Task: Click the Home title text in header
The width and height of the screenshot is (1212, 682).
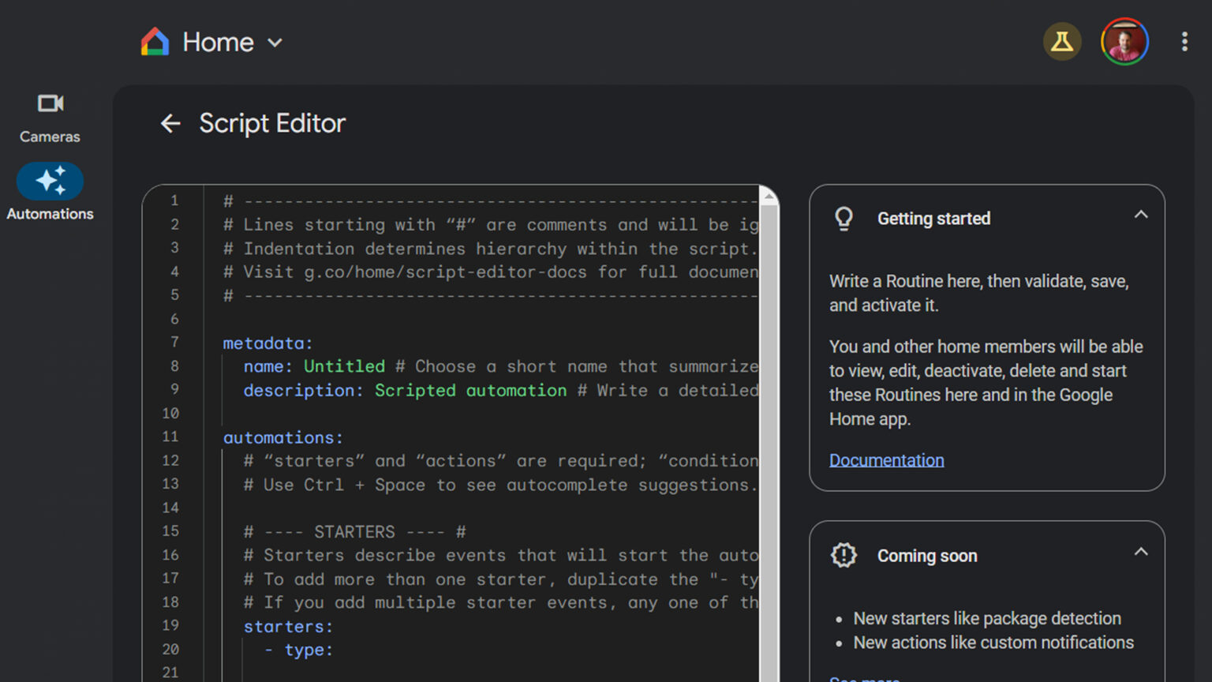Action: (218, 43)
